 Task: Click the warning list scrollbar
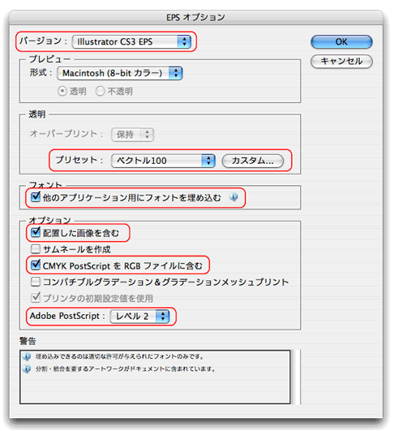[296, 377]
